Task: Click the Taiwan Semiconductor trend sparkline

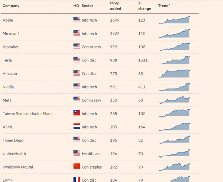Action: tap(174, 114)
